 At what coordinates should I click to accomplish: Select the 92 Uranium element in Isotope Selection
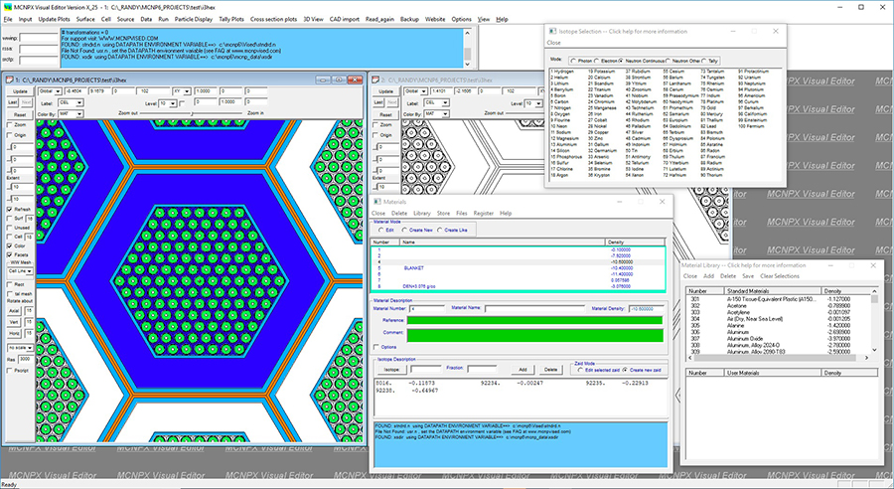tap(749, 78)
